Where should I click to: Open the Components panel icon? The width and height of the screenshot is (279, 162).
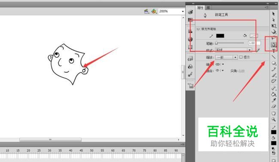(190, 66)
